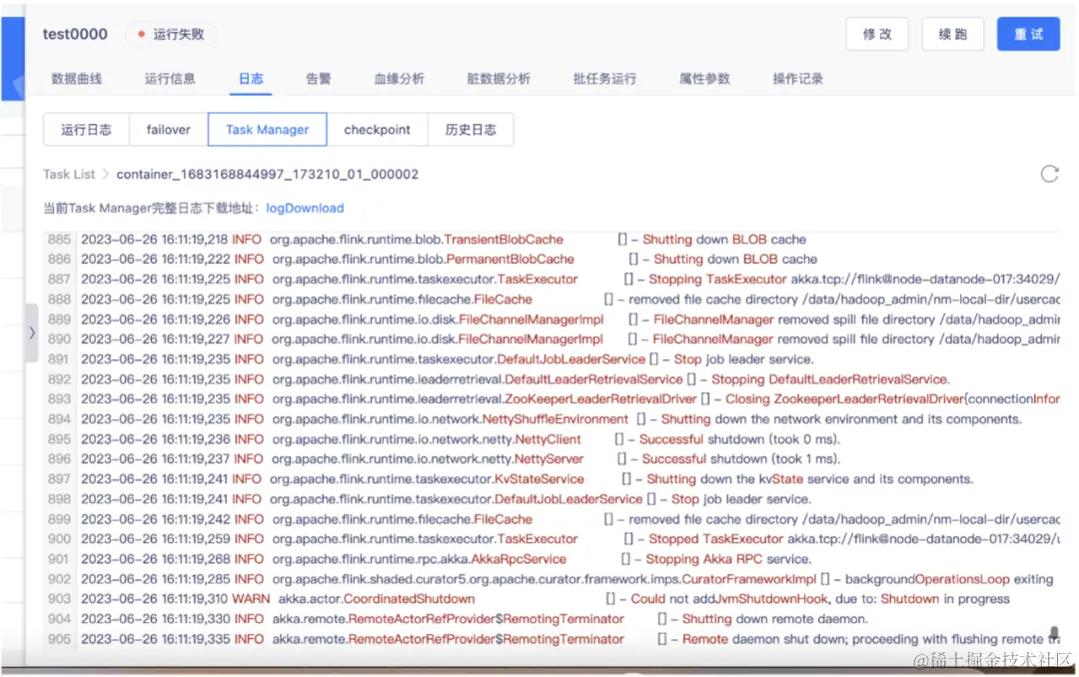Click container_1683168844997_173210_01_000002 breadcrumb text
This screenshot has width=1079, height=677.
tap(267, 174)
